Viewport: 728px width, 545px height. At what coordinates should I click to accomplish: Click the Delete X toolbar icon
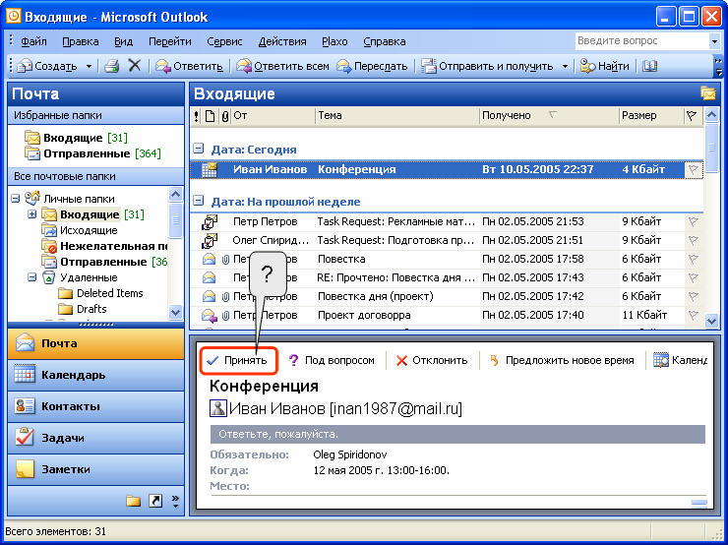pos(134,66)
